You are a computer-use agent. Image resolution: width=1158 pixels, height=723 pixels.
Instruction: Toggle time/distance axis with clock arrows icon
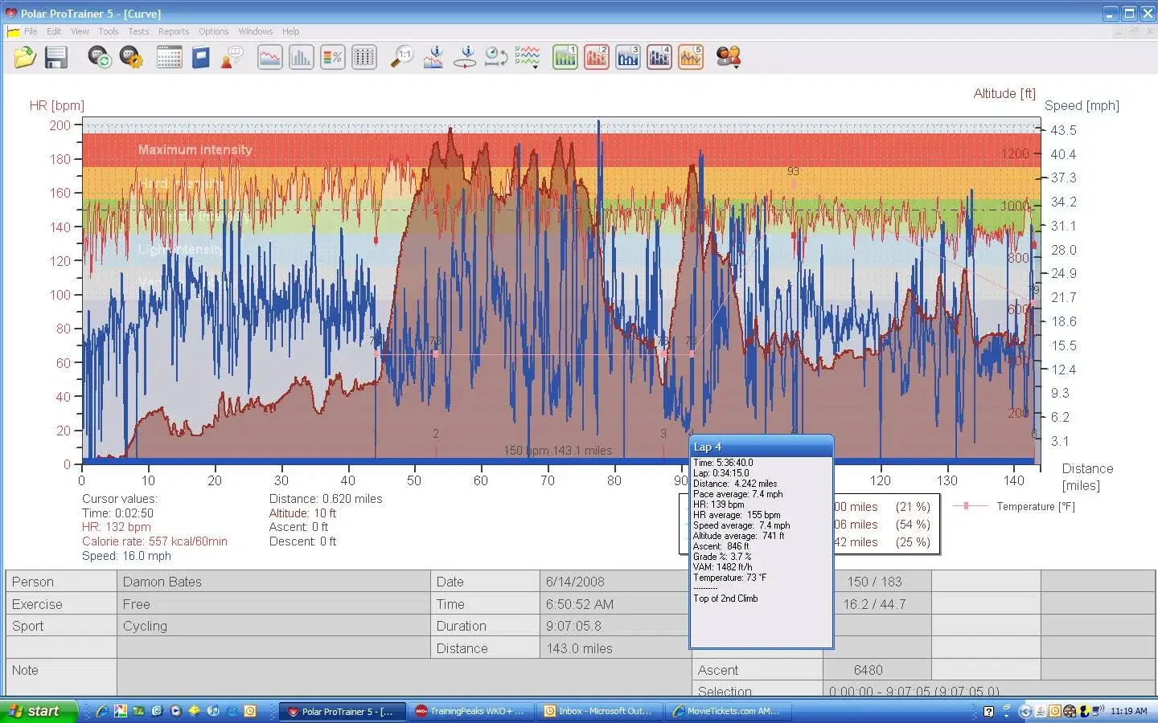click(x=495, y=57)
